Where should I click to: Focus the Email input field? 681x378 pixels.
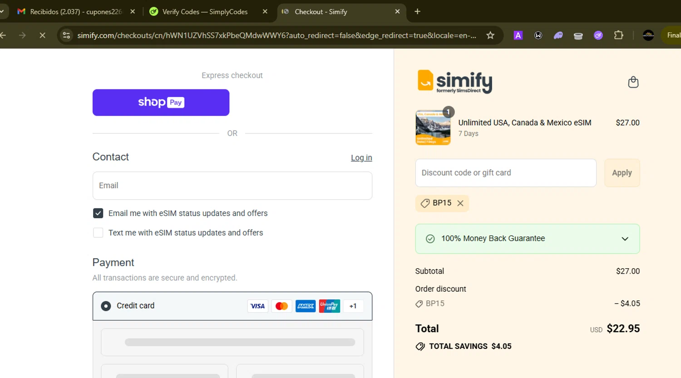pyautogui.click(x=232, y=186)
